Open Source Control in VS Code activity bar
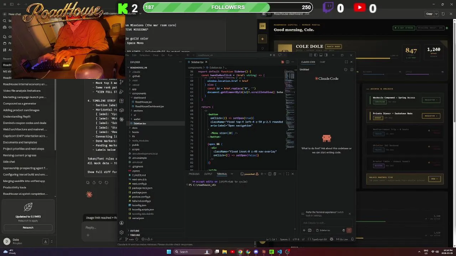456x256 pixels. 121,82
